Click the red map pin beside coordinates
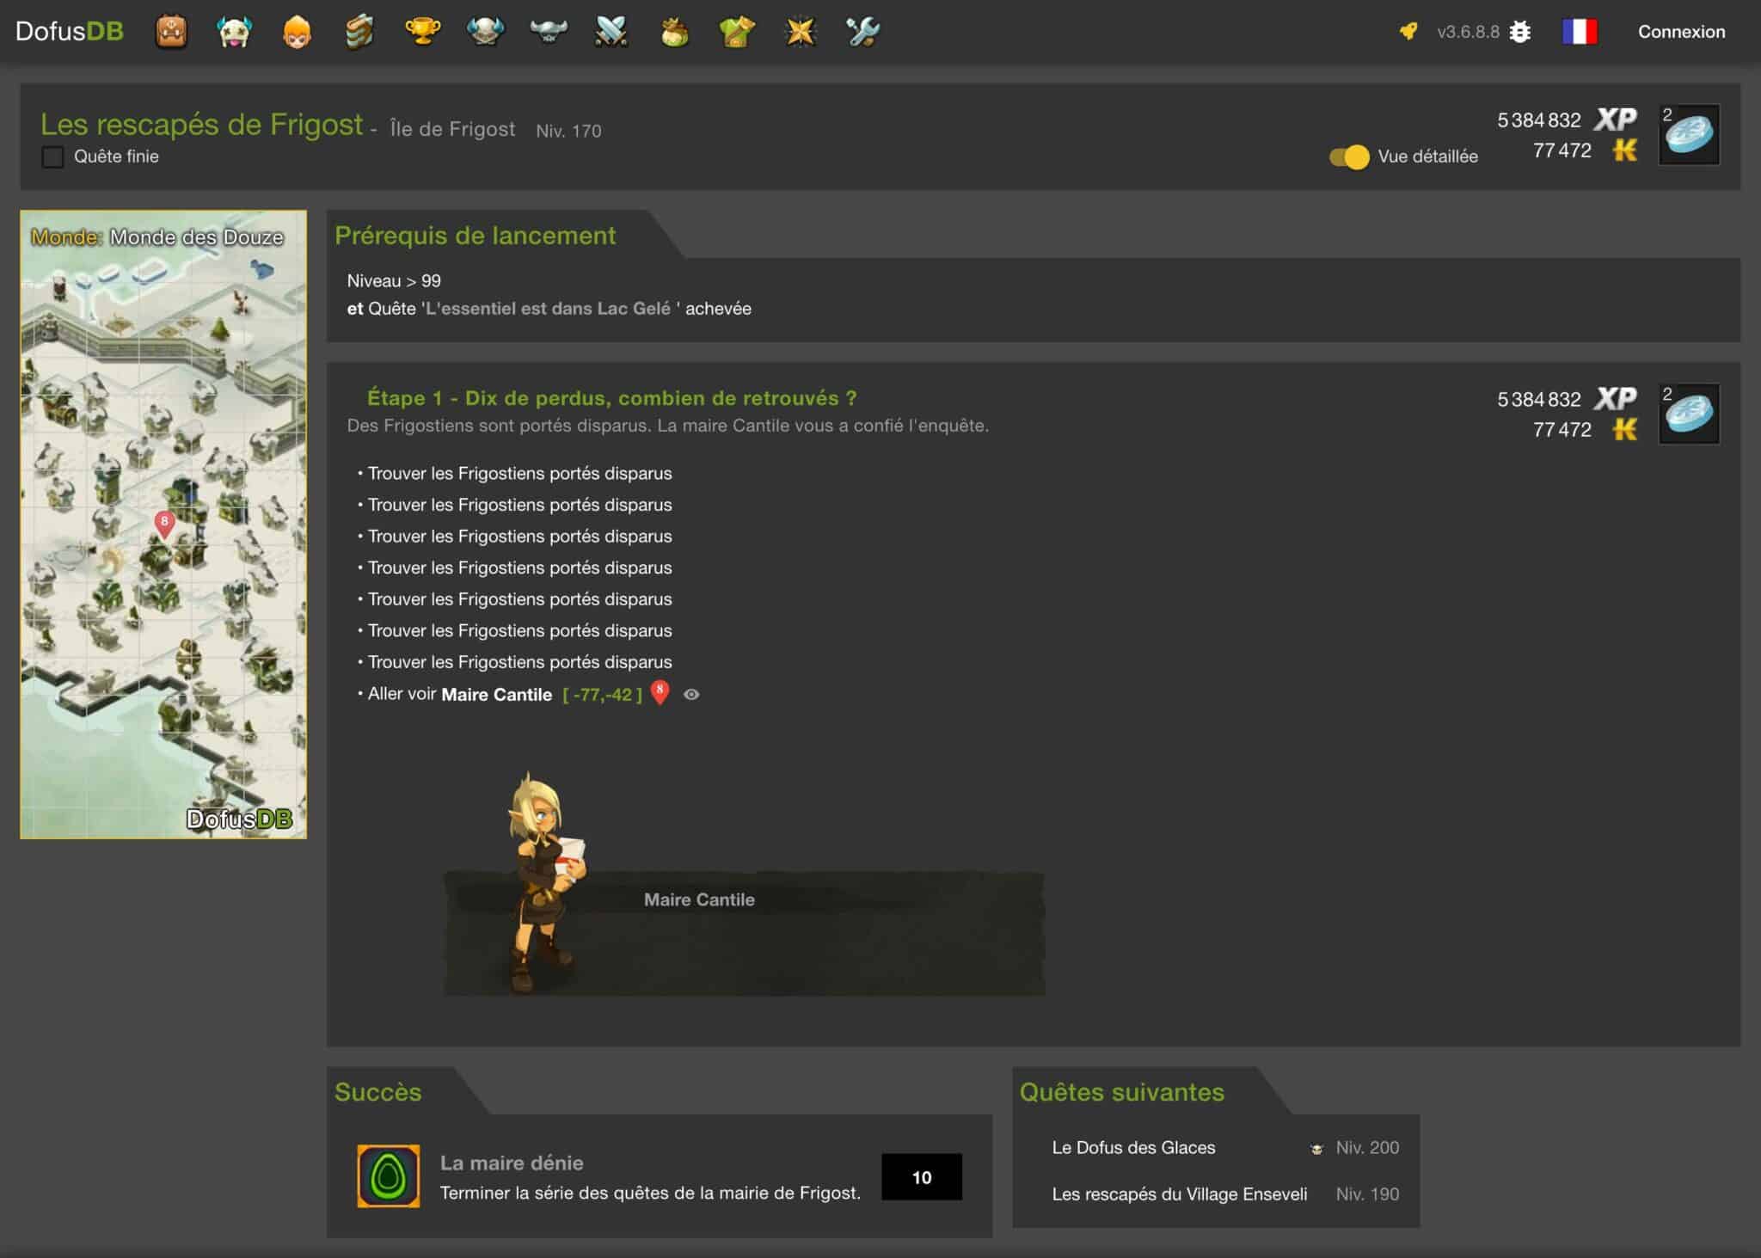Screen dimensions: 1761x1258 click(660, 692)
